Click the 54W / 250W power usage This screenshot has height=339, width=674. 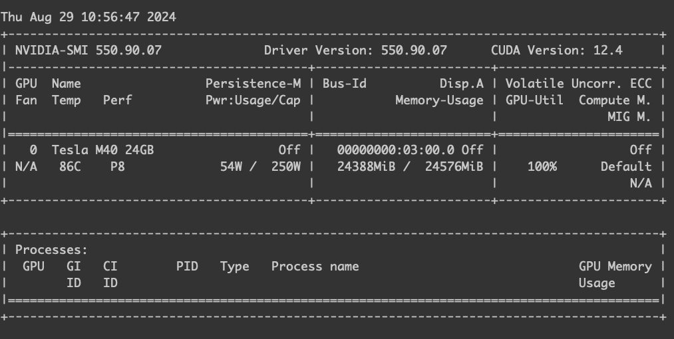[261, 167]
